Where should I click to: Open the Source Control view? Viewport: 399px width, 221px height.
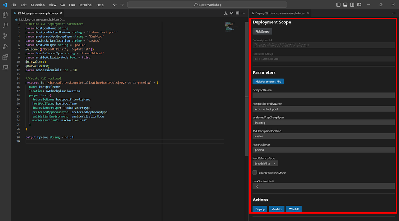(5, 36)
